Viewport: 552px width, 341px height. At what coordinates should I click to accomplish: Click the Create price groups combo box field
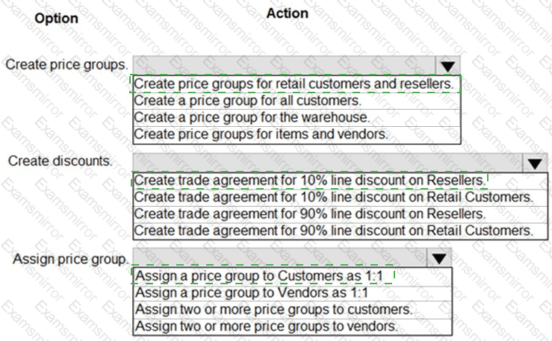pyautogui.click(x=284, y=65)
